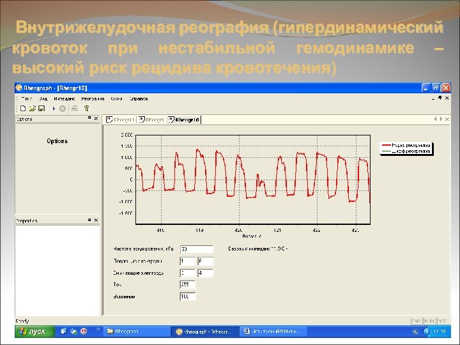The width and height of the screenshot is (460, 345).
Task: Click the CAP indicator in status bar
Action: 417,321
